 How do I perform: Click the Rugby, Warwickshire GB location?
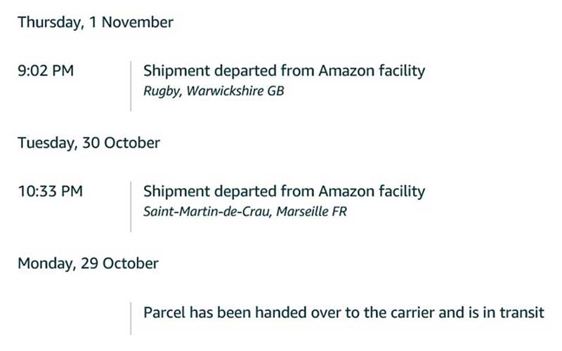(214, 91)
